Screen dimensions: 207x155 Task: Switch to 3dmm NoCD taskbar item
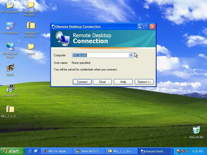click(89, 151)
